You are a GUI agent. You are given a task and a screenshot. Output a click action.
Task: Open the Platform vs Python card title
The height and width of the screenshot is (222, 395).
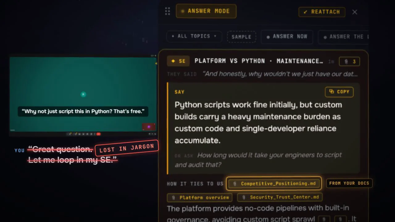click(259, 61)
